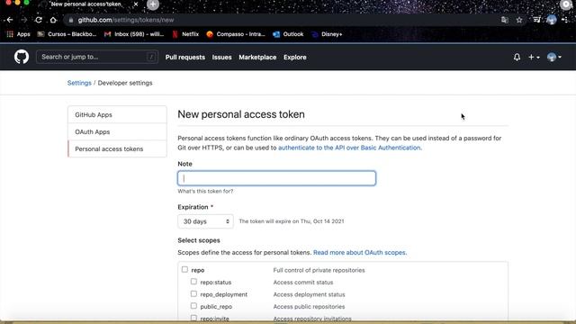Image resolution: width=576 pixels, height=324 pixels.
Task: Click the 'What's this token for?' hint
Action: tap(205, 192)
